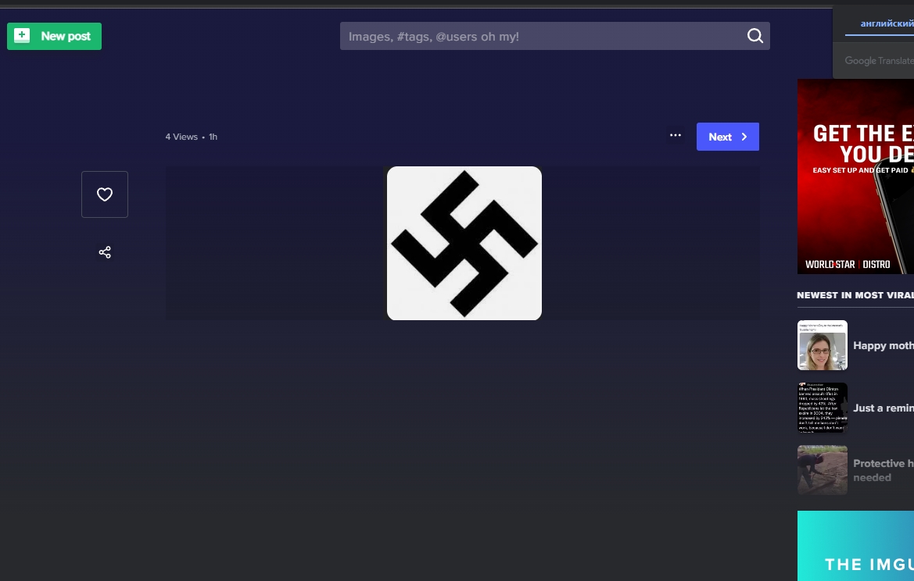Click the share icon below the heart
The image size is (914, 581).
[x=105, y=252]
